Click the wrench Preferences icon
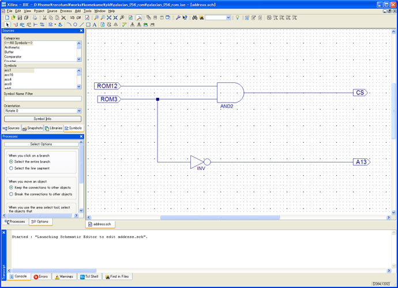The width and height of the screenshot is (398, 288). 178,17
